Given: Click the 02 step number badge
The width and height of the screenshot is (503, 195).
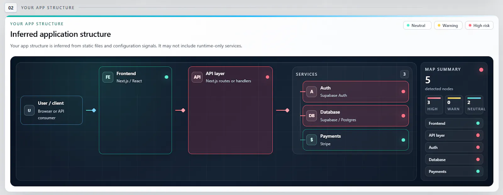Looking at the screenshot, I should coord(11,8).
